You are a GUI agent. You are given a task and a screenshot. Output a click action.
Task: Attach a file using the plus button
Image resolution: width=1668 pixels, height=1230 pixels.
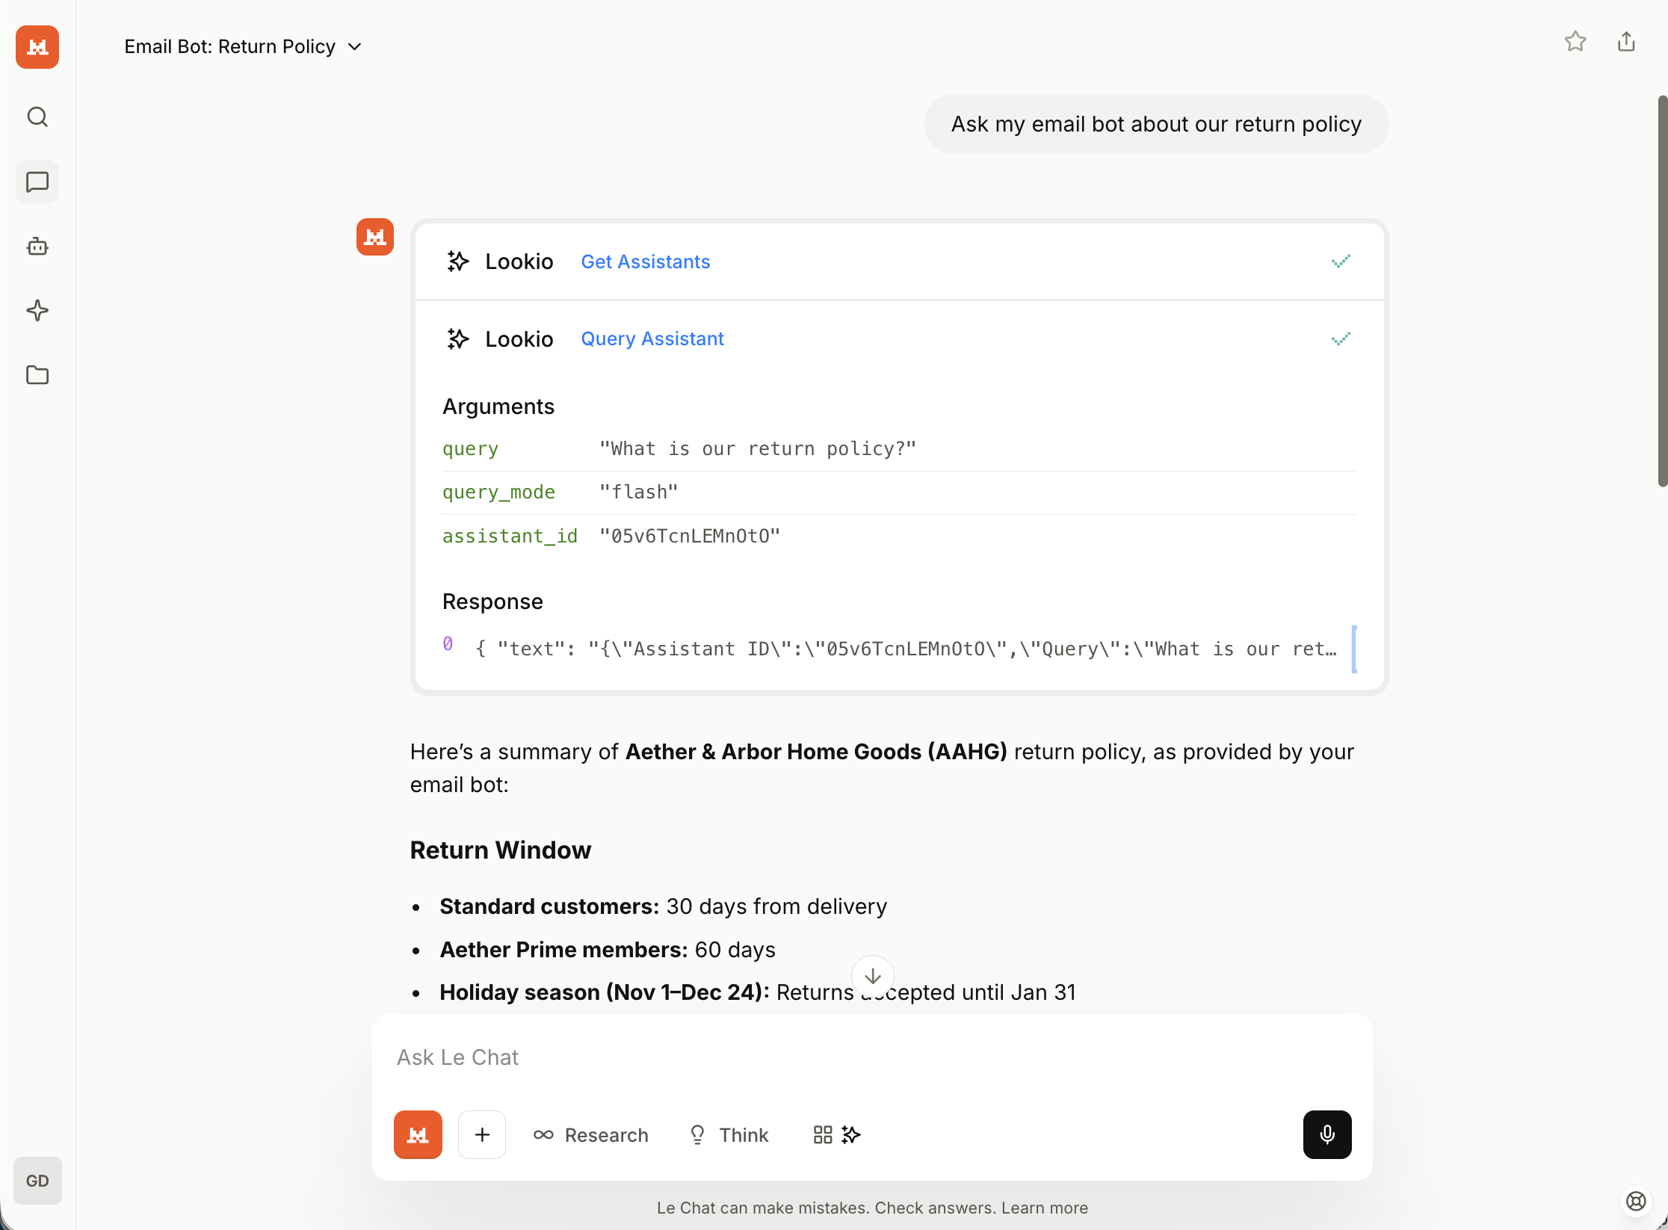tap(481, 1134)
